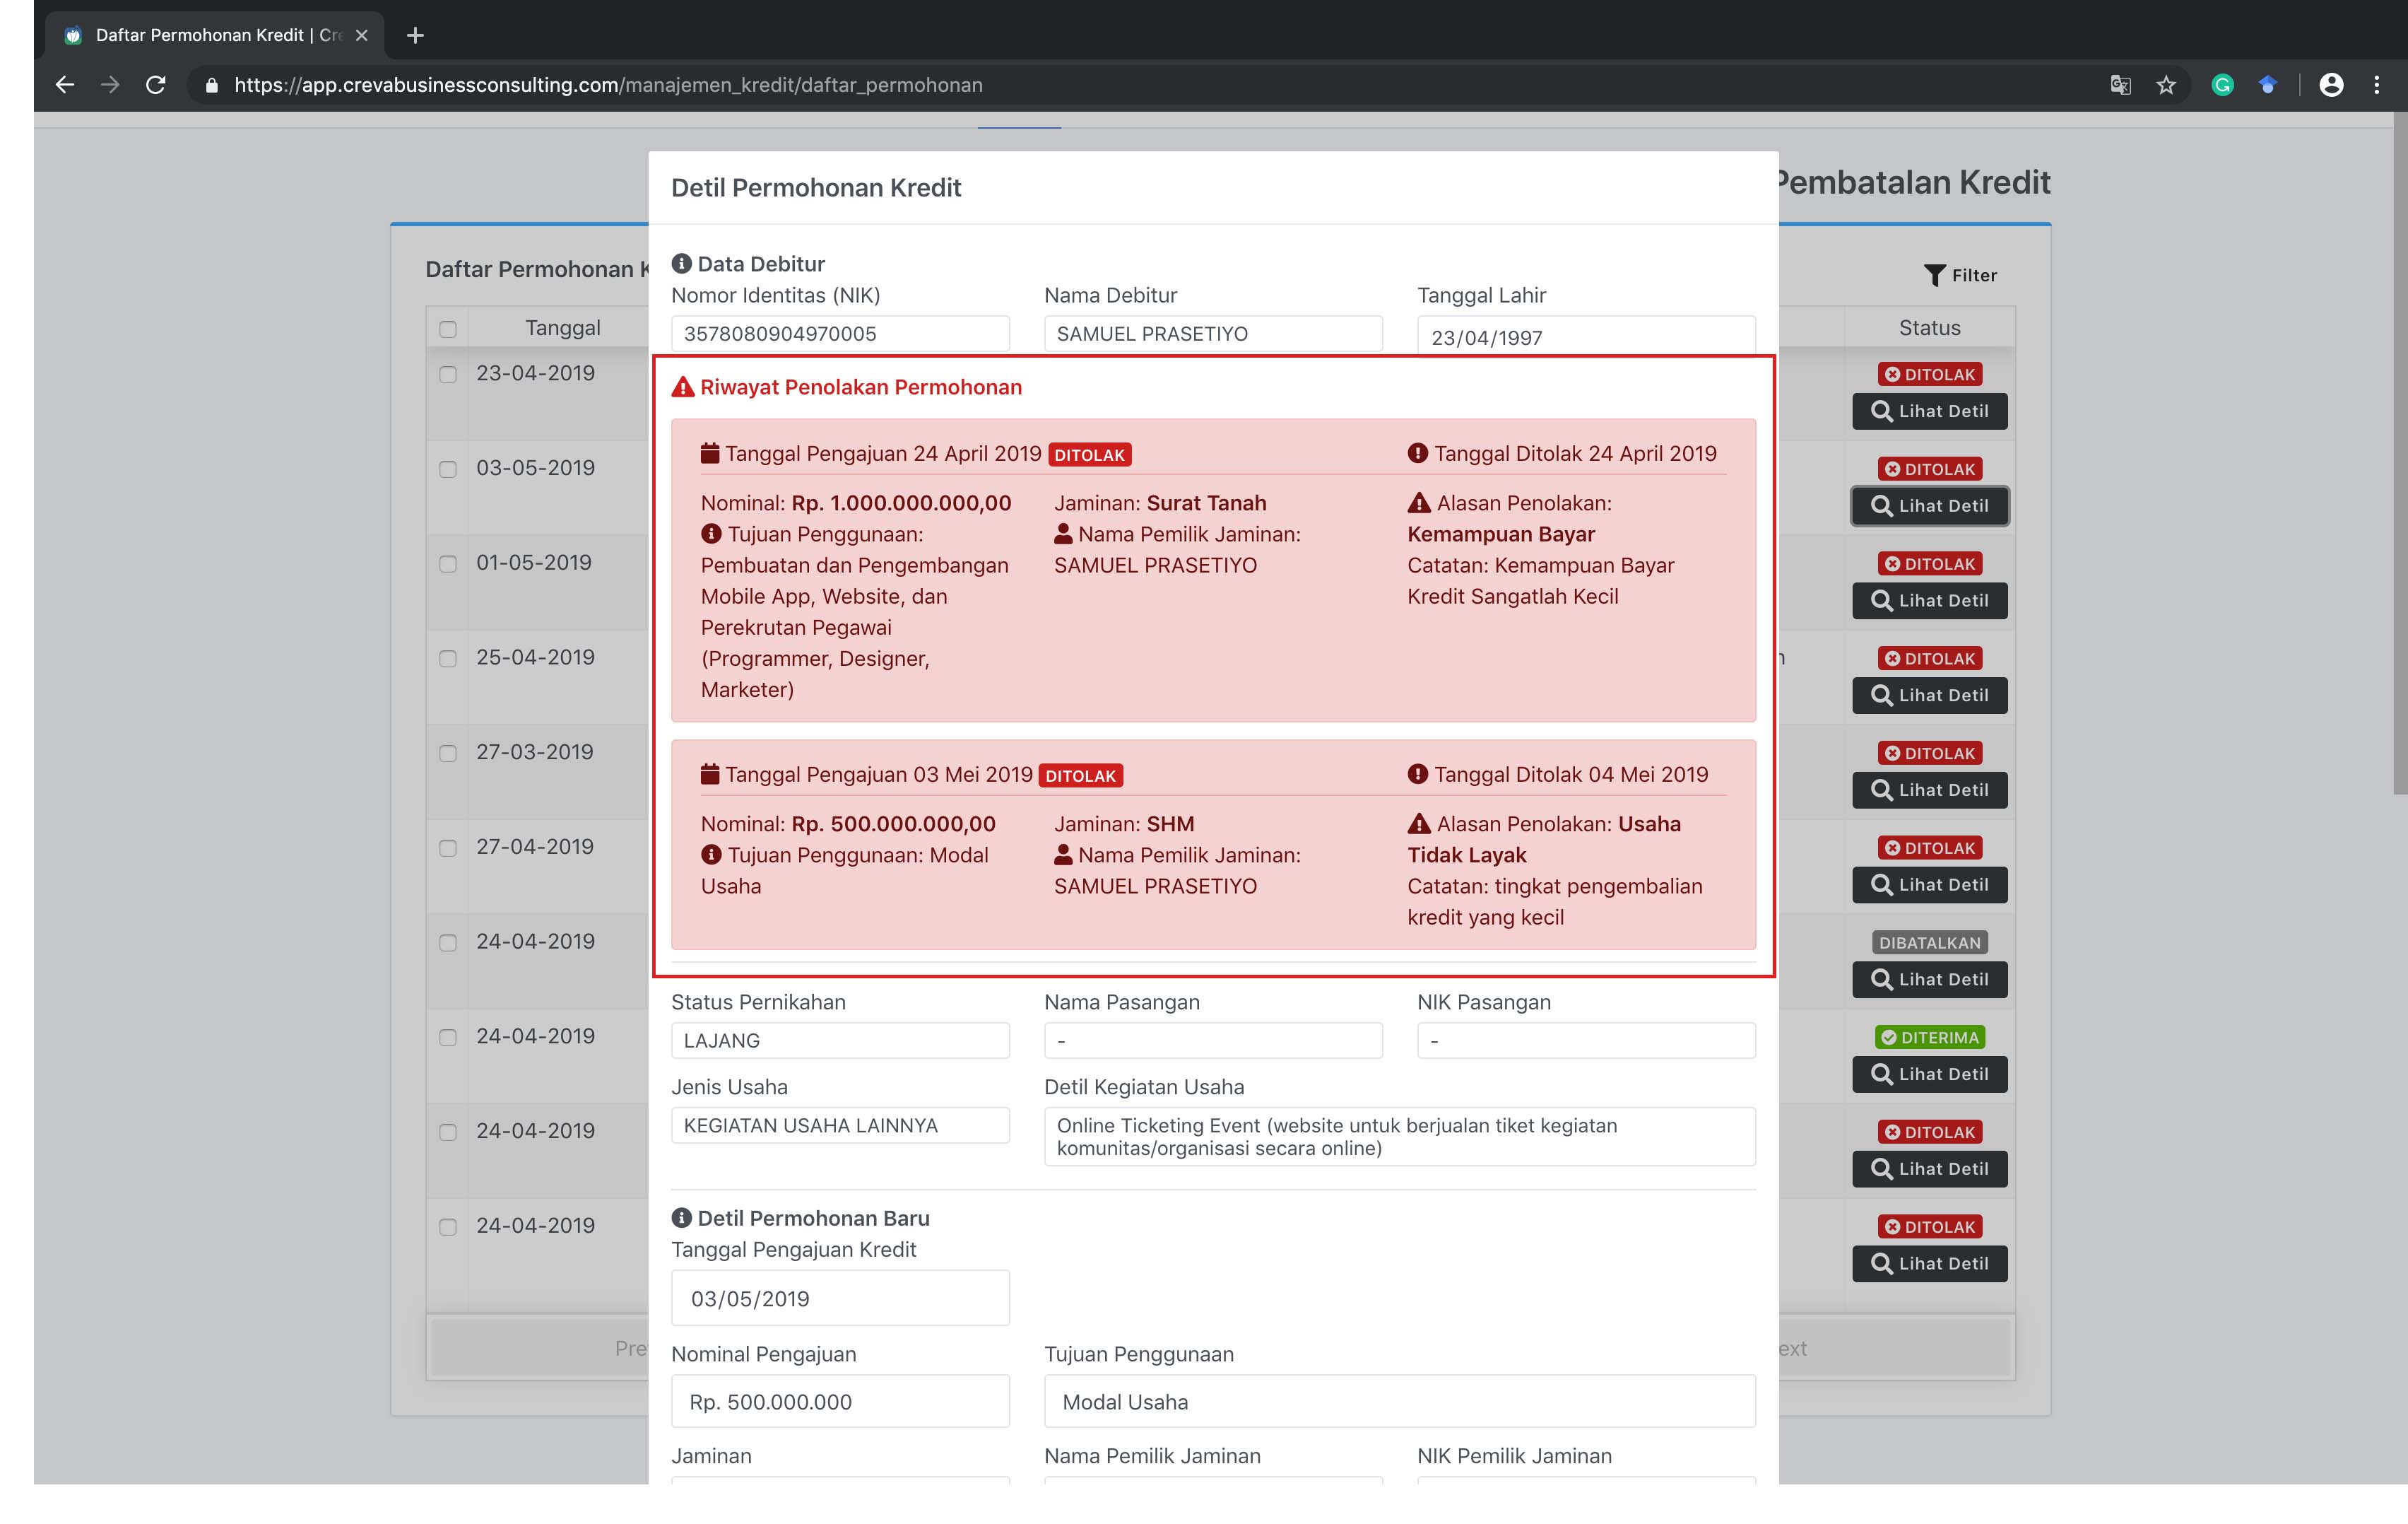Click the Tanggal column header
The image size is (2408, 1524).
click(x=563, y=328)
